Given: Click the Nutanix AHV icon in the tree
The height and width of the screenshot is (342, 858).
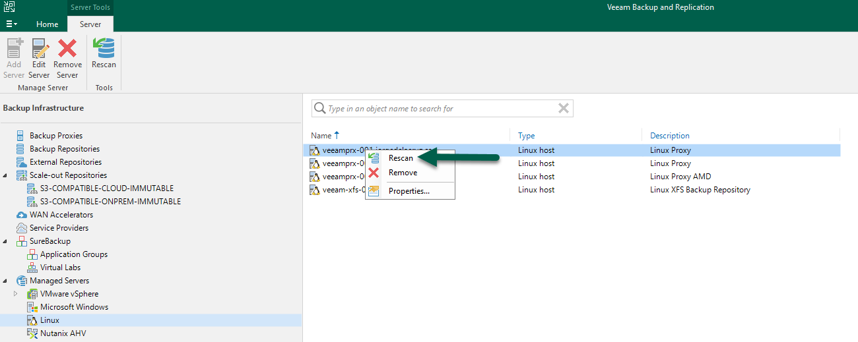Looking at the screenshot, I should point(32,333).
